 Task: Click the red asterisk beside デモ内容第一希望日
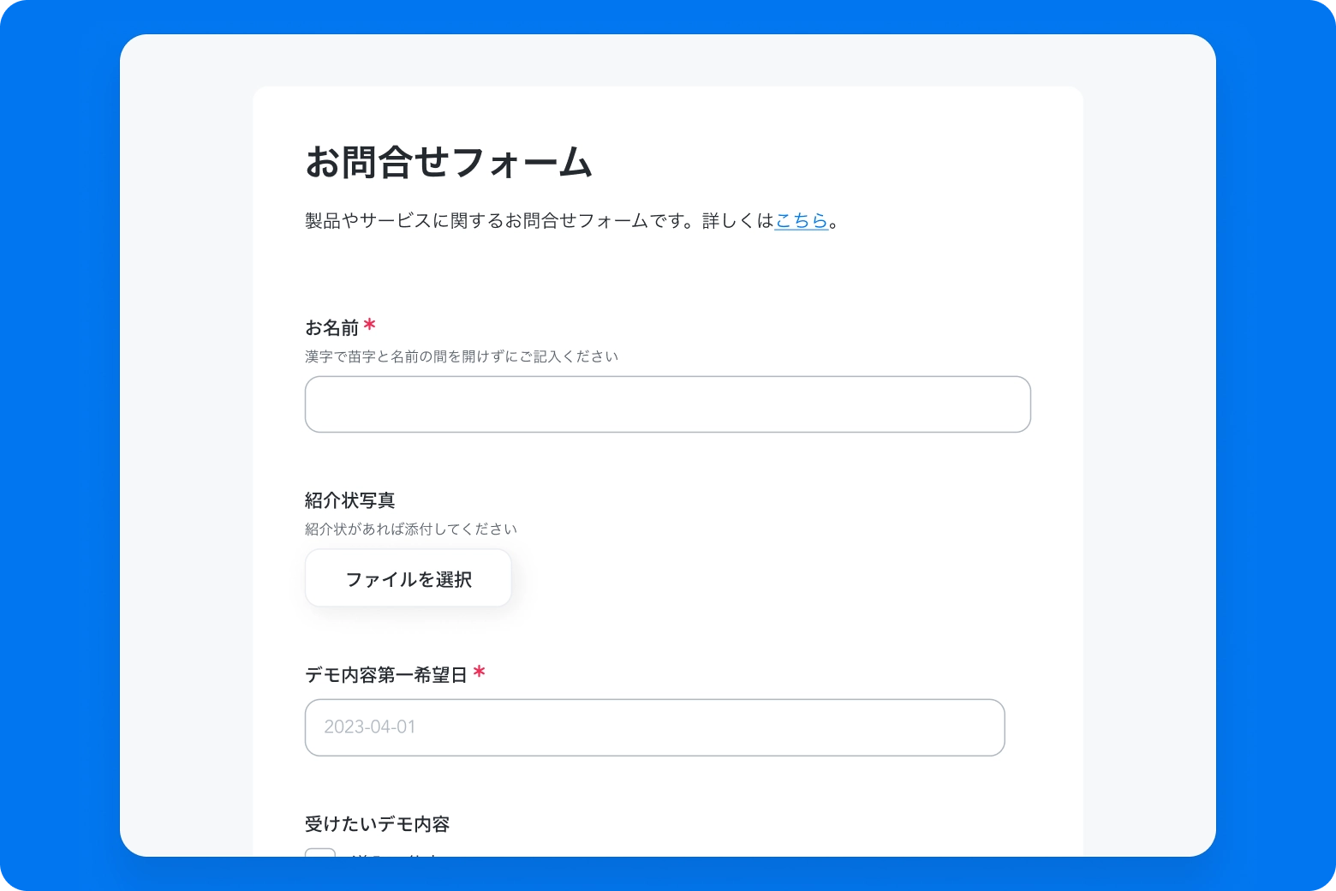point(479,673)
